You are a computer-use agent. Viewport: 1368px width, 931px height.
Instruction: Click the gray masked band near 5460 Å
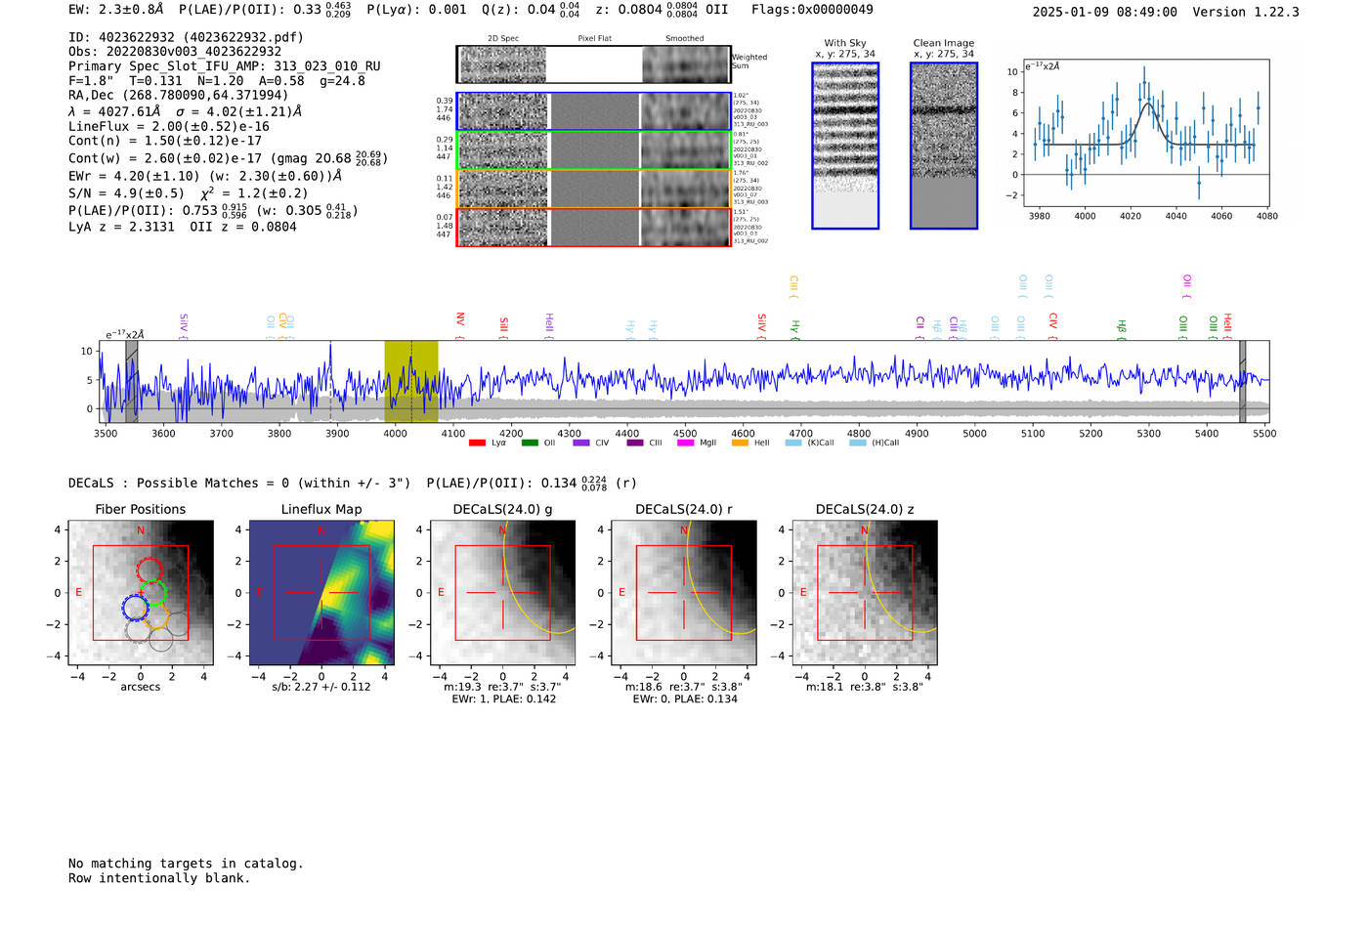[x=1243, y=382]
